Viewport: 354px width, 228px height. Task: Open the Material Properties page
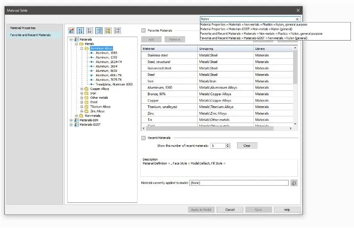tap(23, 28)
